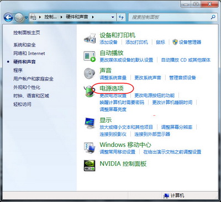221x202 pixels.
Task: Click 自动播放 CD 或其他媒体 link
Action: [x=186, y=60]
